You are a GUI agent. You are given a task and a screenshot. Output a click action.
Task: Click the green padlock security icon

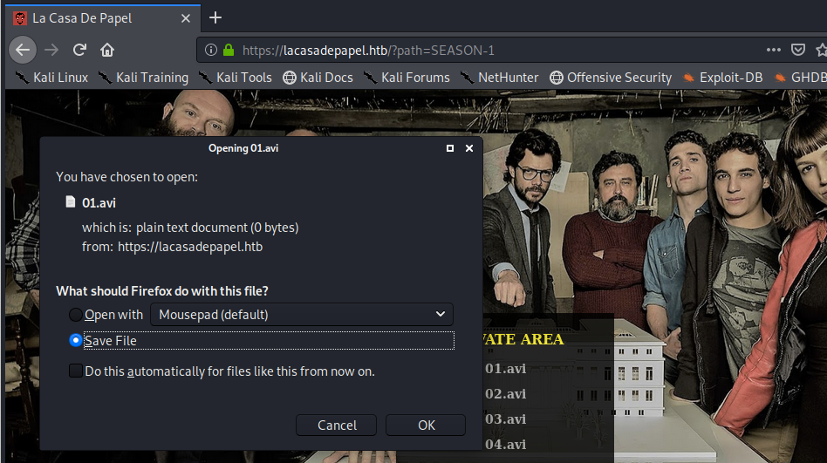click(229, 50)
